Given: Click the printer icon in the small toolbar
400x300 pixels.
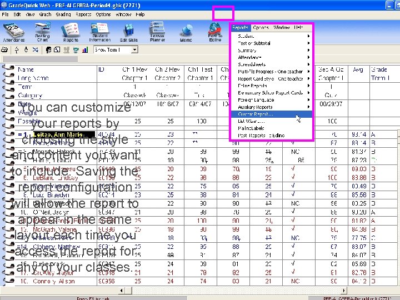Looking at the screenshot, I should pyautogui.click(x=6, y=50).
